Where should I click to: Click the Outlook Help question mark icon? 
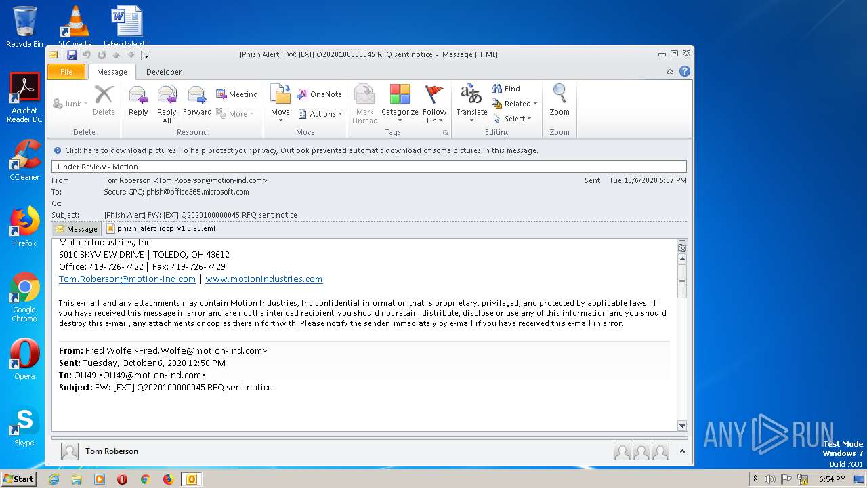685,71
